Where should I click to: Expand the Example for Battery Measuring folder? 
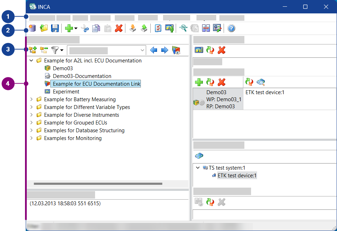coord(31,99)
